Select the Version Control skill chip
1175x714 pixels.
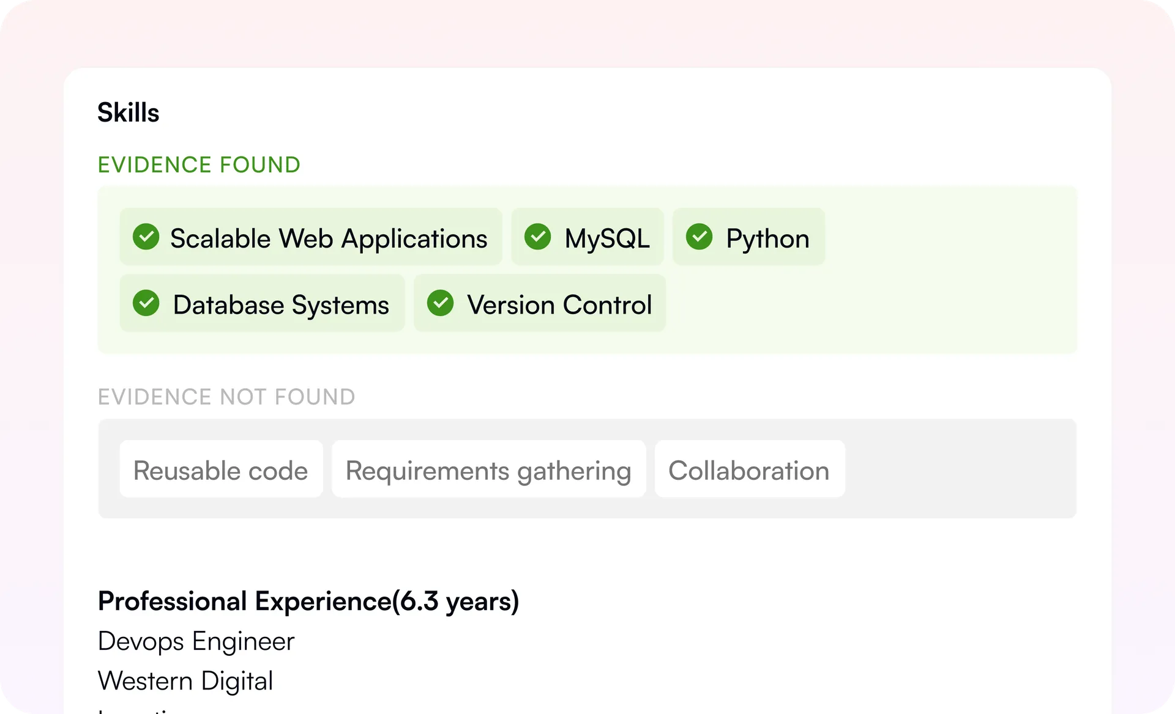tap(540, 303)
